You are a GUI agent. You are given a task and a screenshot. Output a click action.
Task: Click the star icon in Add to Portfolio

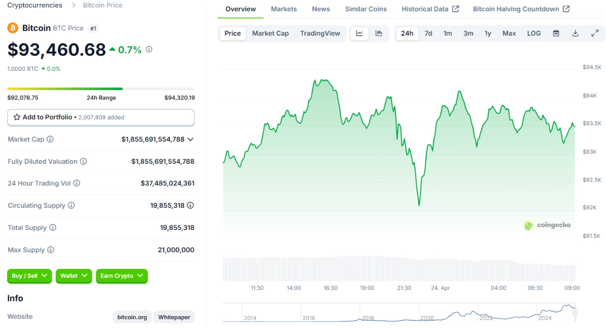point(17,117)
